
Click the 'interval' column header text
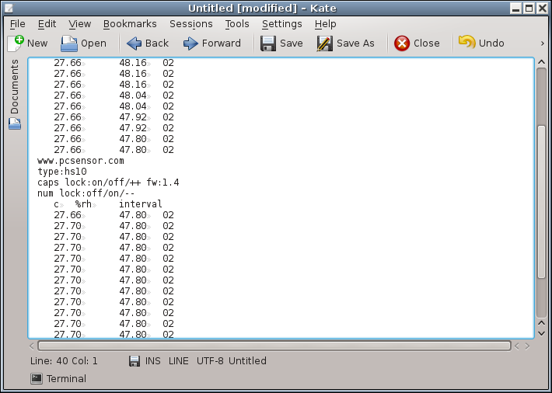(x=141, y=204)
